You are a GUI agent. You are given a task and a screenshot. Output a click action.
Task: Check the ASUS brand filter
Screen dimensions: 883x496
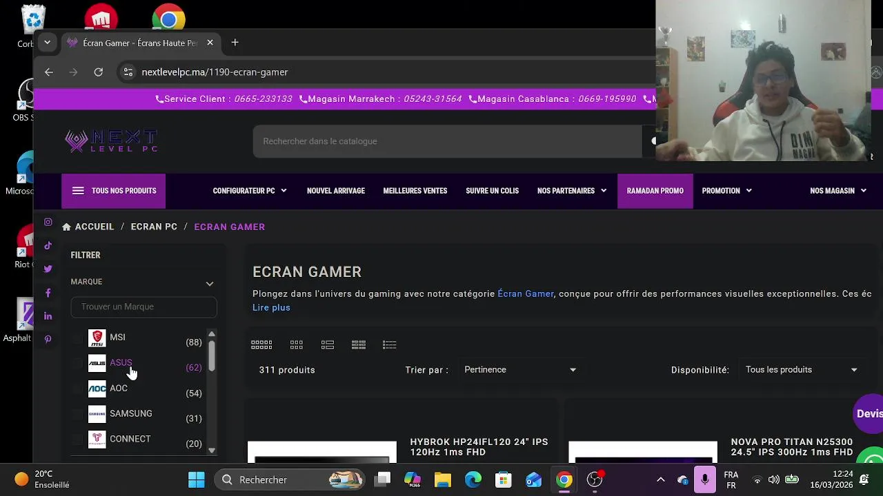77,363
